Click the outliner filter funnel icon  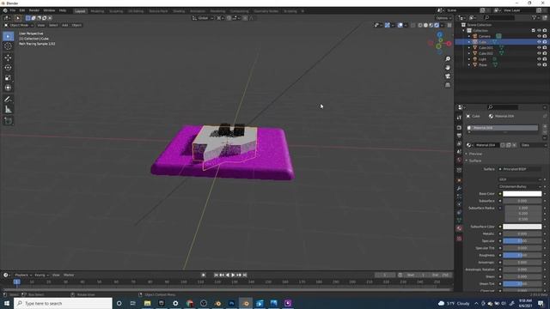535,17
